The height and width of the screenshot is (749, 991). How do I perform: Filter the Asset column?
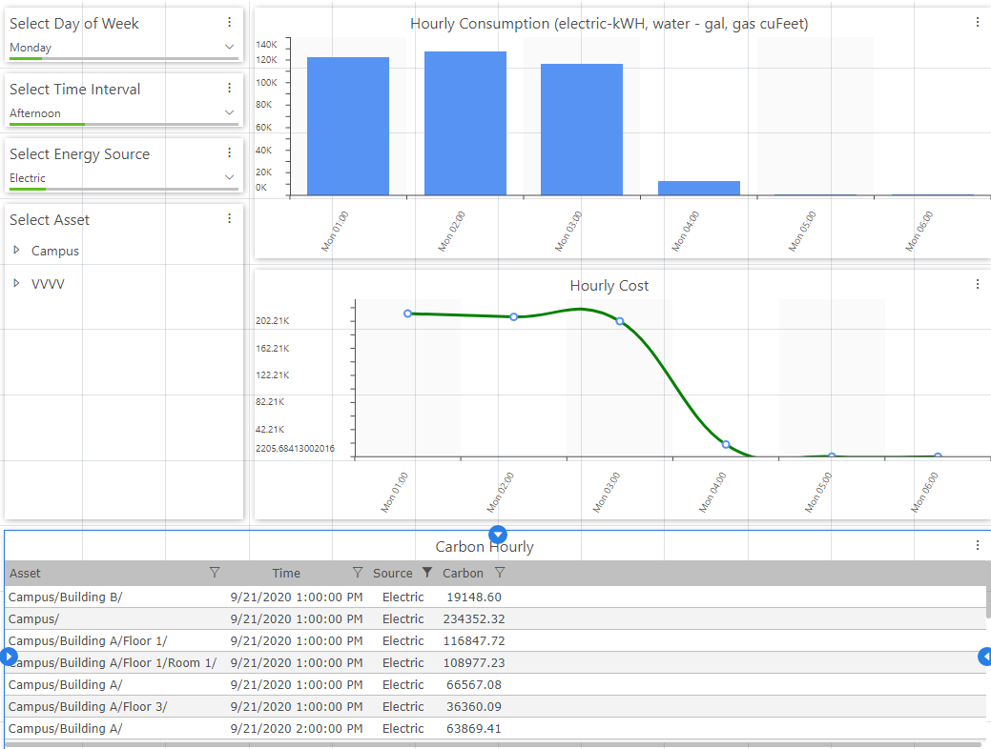(215, 572)
